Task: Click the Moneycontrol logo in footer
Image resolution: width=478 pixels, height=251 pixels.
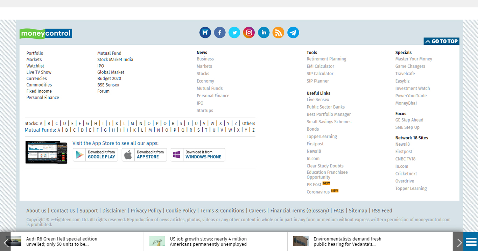Action: [46, 34]
